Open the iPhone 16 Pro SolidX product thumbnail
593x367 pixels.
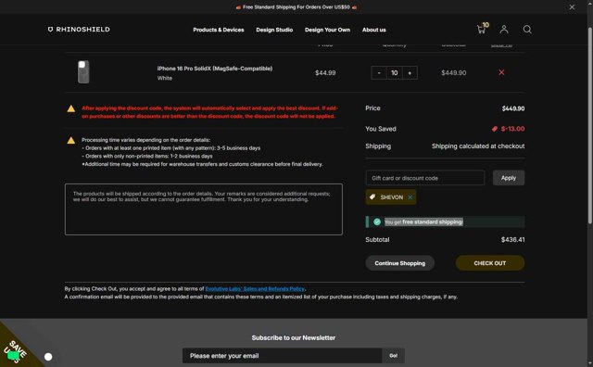83,72
